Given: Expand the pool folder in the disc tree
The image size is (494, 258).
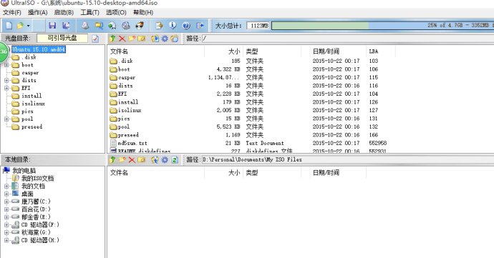Looking at the screenshot, I should tap(6, 119).
